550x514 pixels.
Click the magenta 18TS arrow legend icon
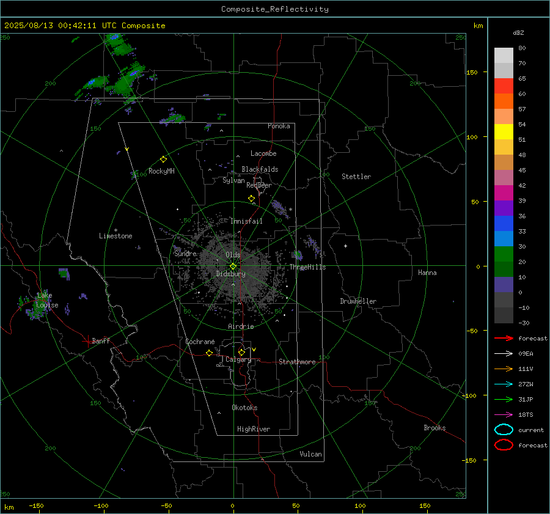504,415
